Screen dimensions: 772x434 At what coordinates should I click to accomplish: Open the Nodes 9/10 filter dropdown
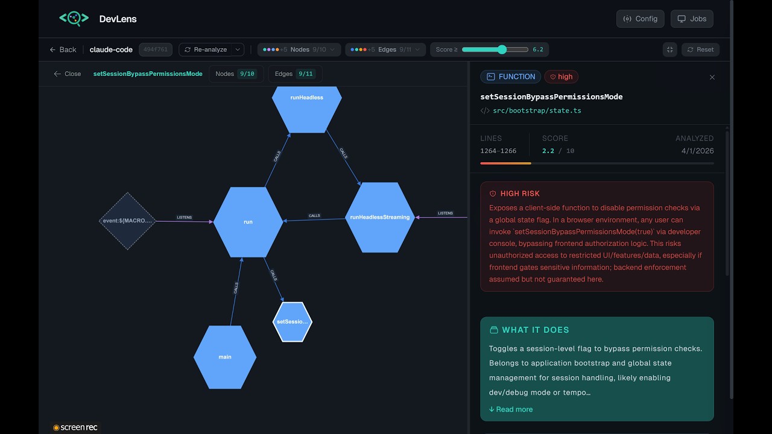299,49
